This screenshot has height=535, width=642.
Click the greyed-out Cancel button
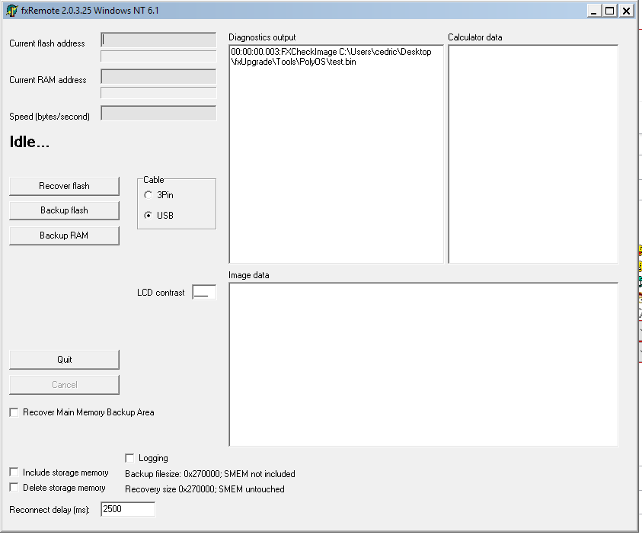click(x=64, y=385)
